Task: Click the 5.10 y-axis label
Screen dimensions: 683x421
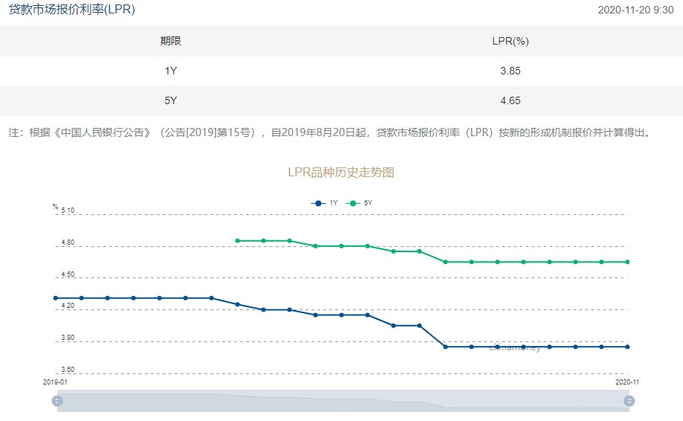Action: coord(68,210)
